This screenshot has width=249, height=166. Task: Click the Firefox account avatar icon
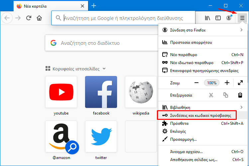click(x=229, y=18)
